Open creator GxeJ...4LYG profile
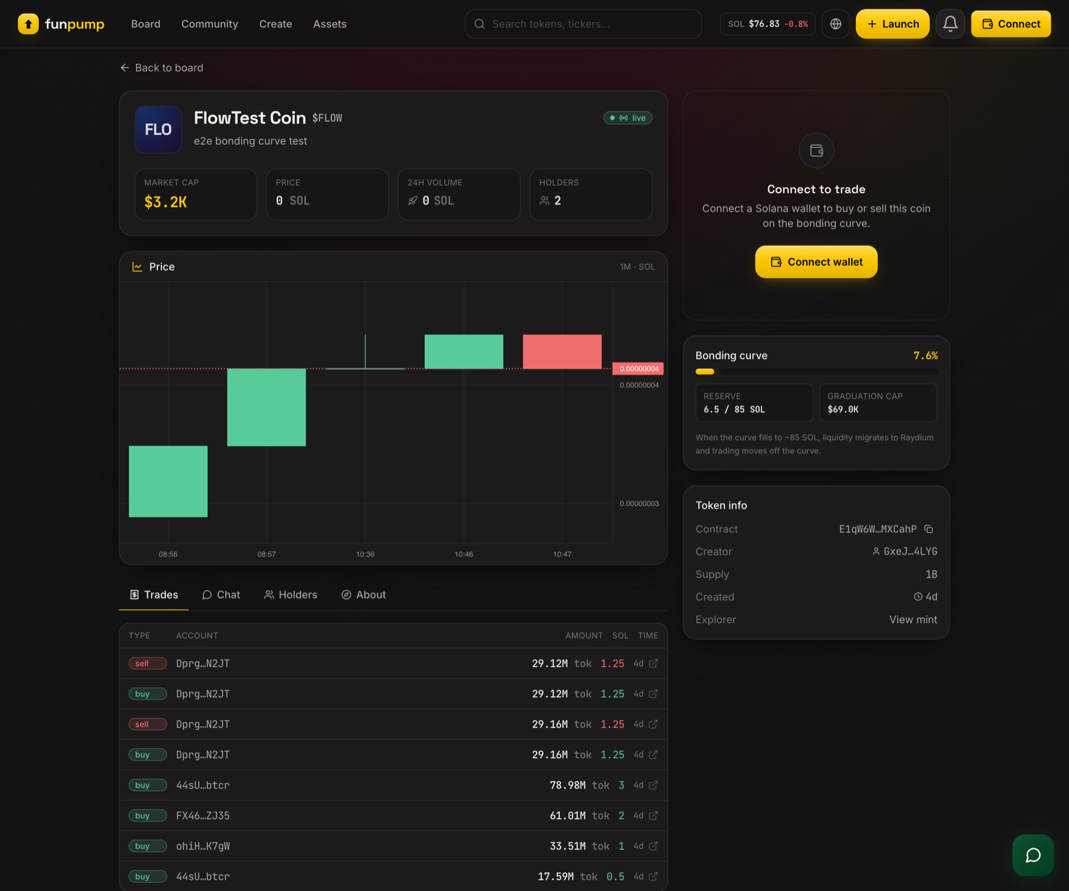The image size is (1069, 891). point(905,551)
